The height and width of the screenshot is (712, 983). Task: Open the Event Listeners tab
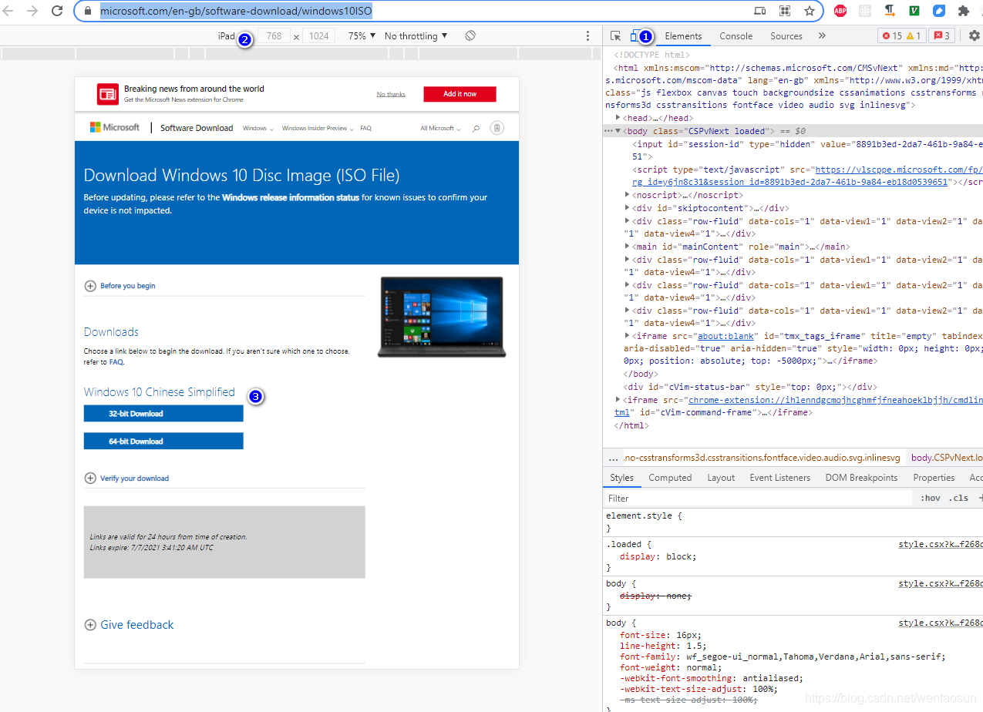(x=780, y=478)
